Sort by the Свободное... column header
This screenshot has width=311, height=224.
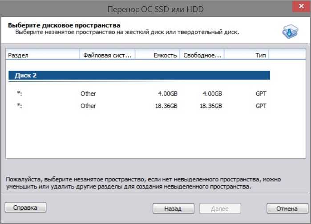pyautogui.click(x=202, y=55)
